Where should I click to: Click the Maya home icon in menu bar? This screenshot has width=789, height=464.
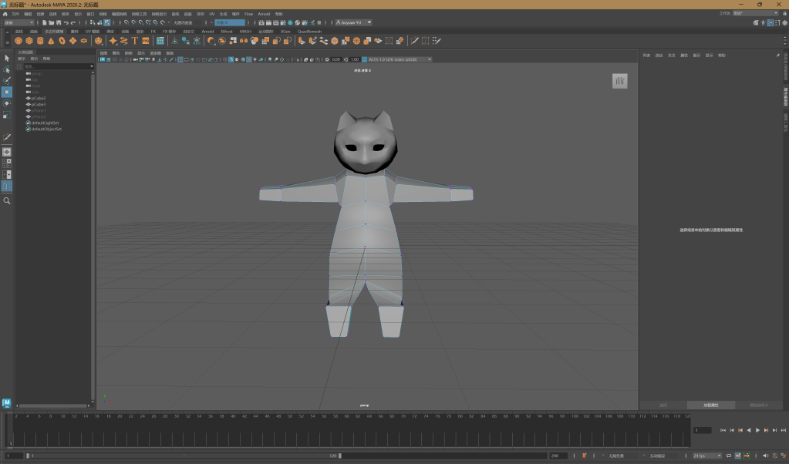[x=5, y=14]
